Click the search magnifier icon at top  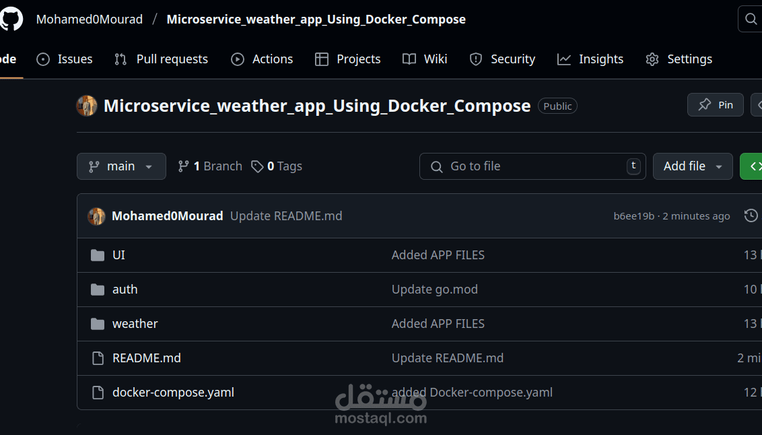pos(750,19)
